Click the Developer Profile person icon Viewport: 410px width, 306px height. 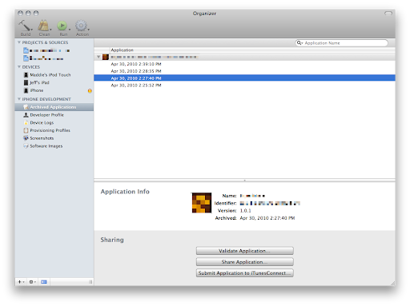(x=26, y=115)
